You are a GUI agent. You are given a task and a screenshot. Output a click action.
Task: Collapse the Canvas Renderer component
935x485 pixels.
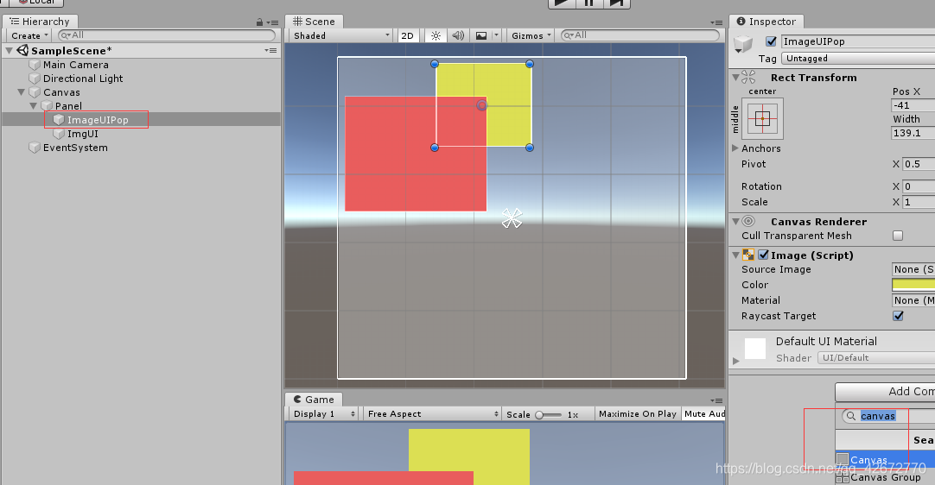(x=736, y=222)
